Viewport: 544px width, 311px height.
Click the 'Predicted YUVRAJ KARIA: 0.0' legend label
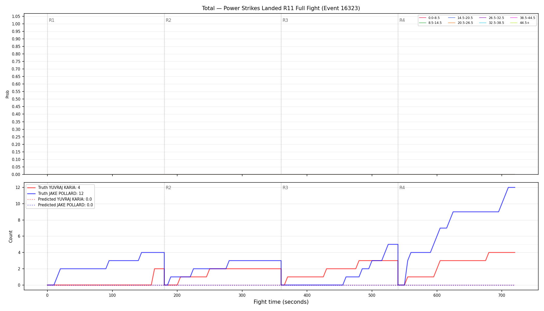(x=65, y=199)
